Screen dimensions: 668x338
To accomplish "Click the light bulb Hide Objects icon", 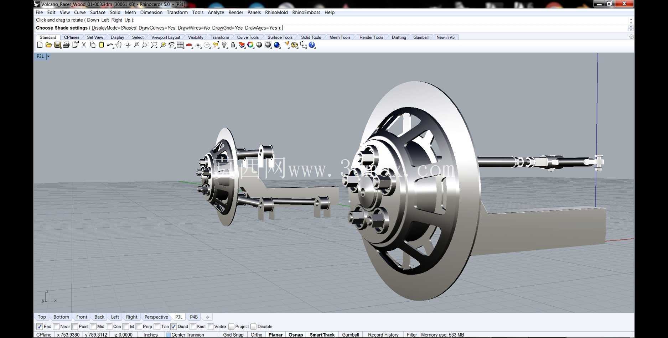I will click(x=224, y=45).
